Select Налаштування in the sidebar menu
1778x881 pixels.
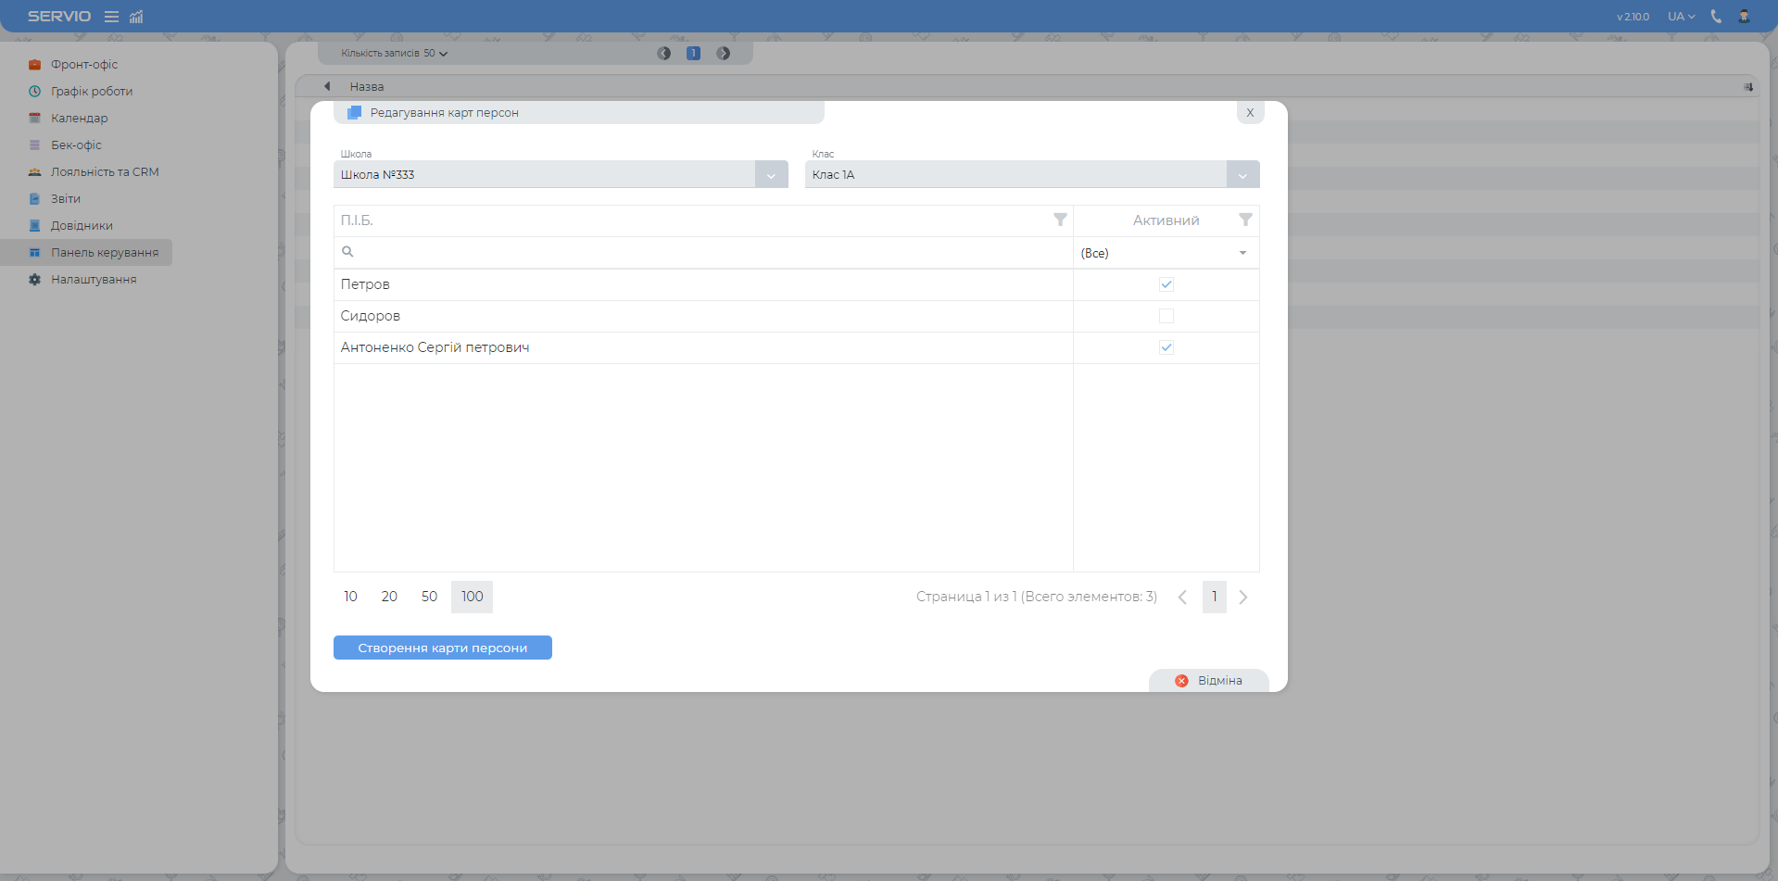tap(93, 280)
